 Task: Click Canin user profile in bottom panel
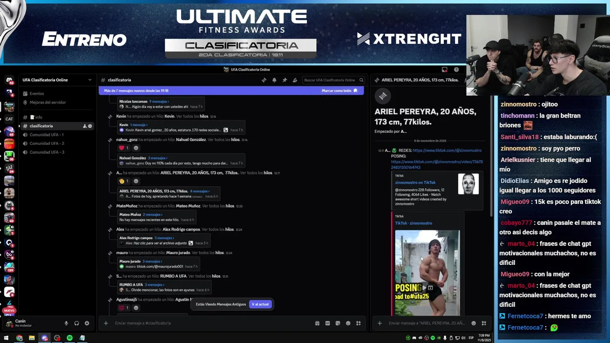coord(32,323)
